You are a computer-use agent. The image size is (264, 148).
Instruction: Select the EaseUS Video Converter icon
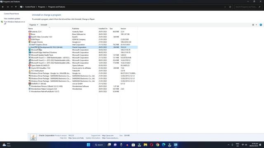tap(30, 37)
